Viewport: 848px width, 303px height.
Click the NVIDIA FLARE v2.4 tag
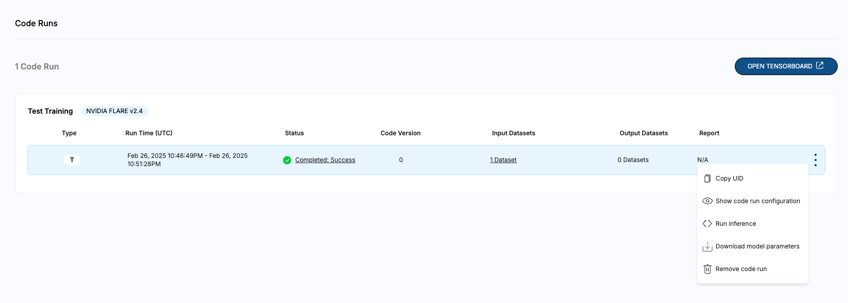pos(115,111)
